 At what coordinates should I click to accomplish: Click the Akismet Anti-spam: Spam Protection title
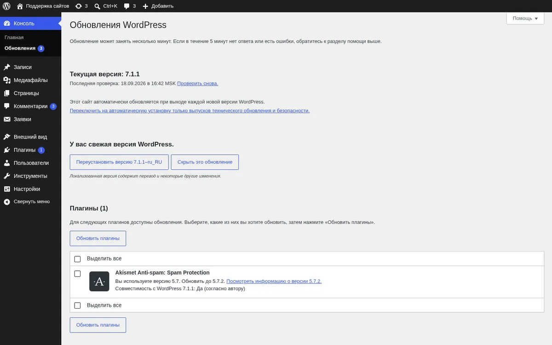click(x=162, y=273)
